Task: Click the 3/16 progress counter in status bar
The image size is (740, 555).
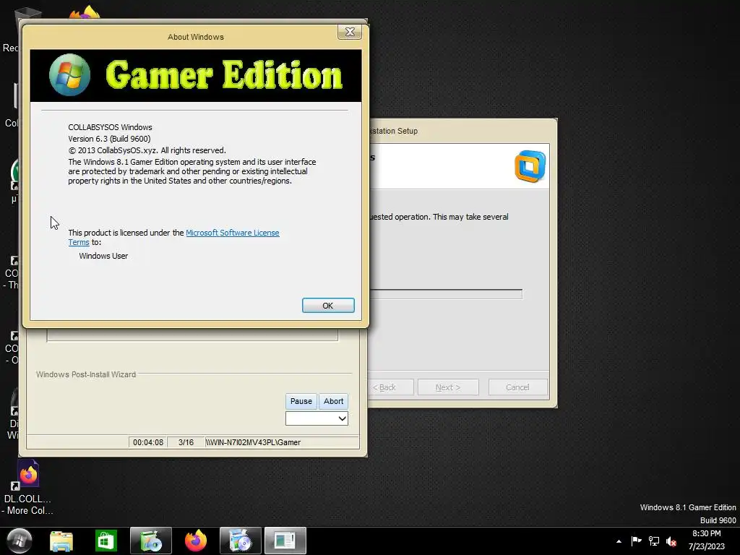Action: click(x=186, y=442)
